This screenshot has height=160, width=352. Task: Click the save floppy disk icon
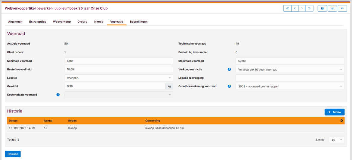tap(322, 8)
